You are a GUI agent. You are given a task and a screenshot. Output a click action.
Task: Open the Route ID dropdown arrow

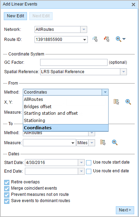click(x=84, y=40)
